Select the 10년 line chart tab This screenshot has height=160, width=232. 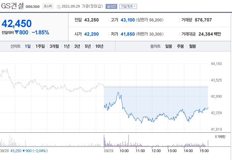point(99,46)
